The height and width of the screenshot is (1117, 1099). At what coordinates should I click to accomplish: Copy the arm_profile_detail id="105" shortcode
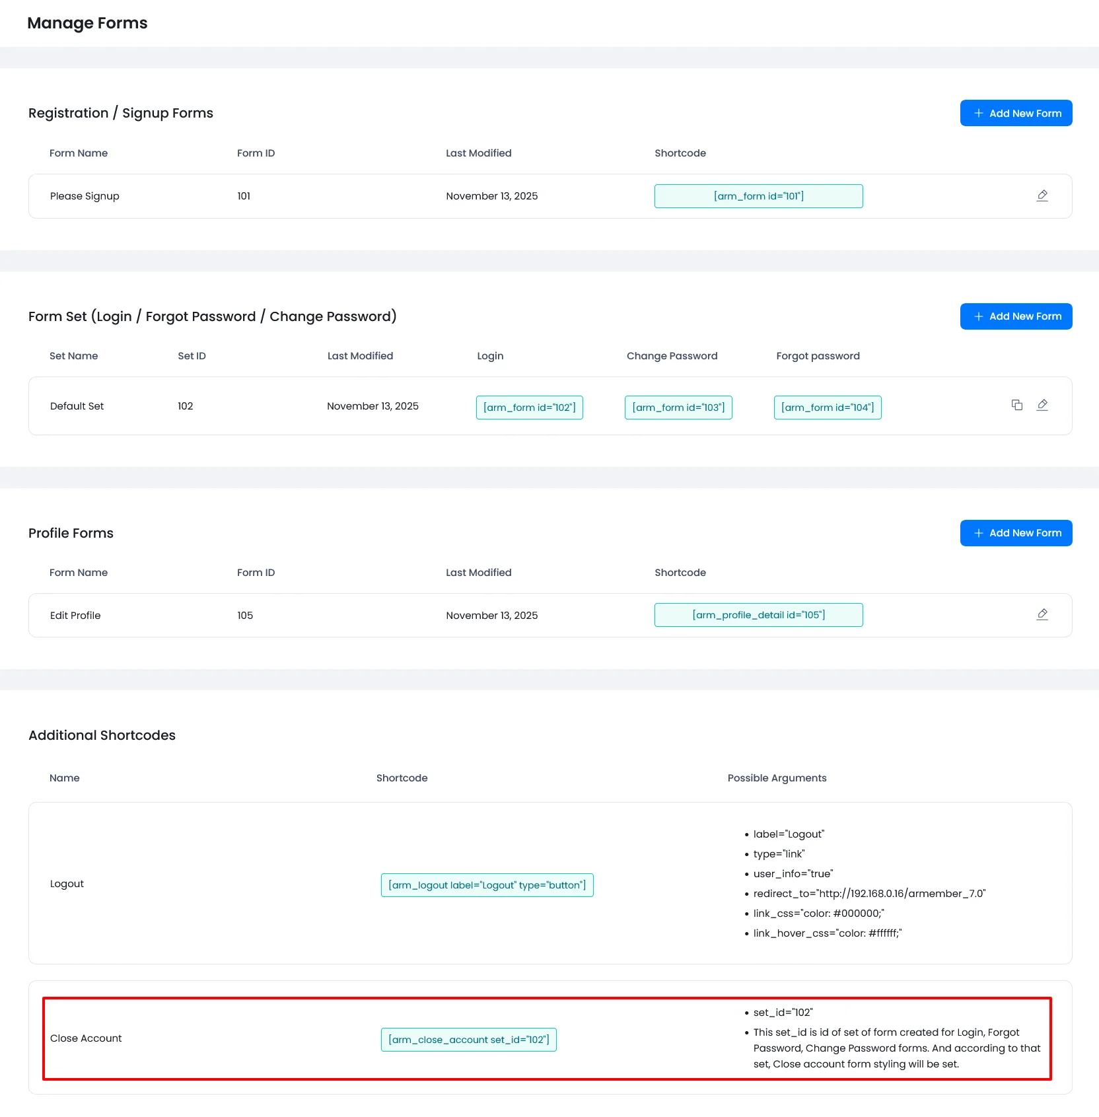(758, 615)
